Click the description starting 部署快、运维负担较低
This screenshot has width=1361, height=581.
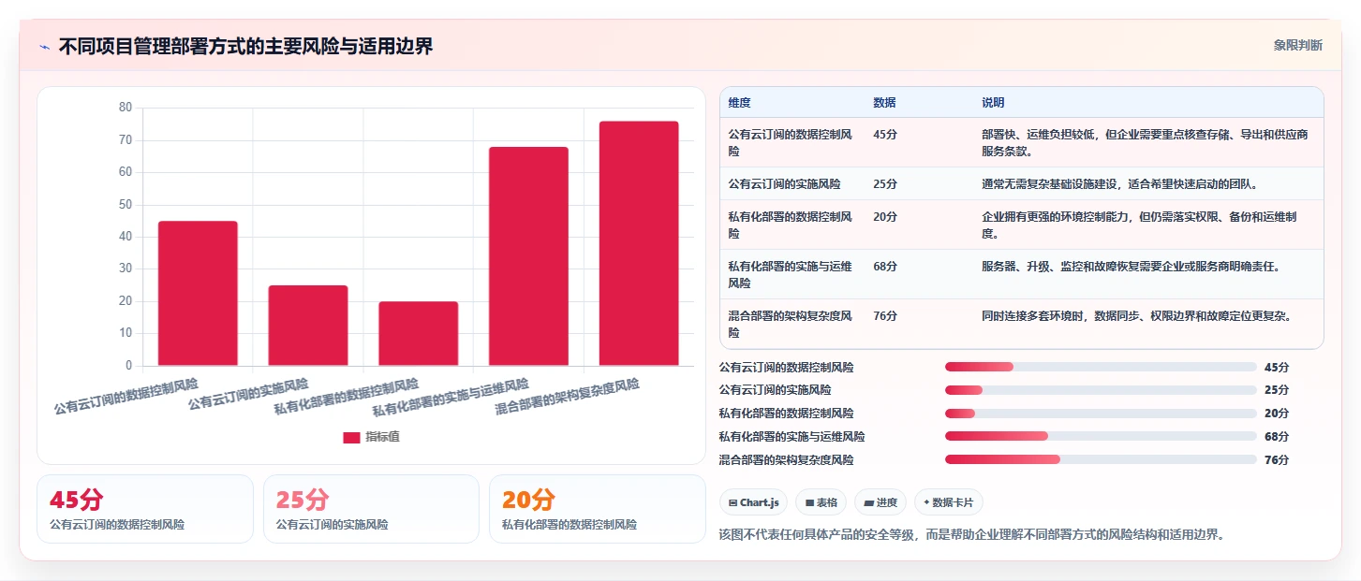[x=1145, y=142]
